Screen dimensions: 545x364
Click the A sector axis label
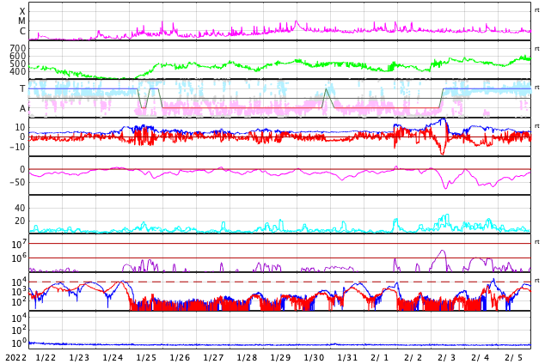pyautogui.click(x=22, y=109)
